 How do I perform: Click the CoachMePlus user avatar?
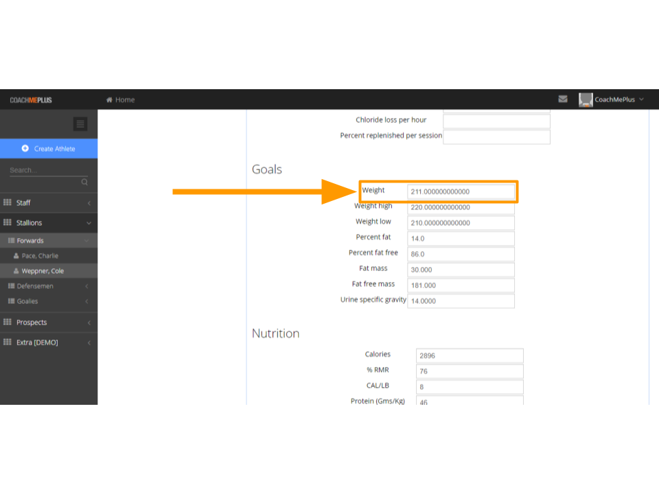(x=586, y=99)
